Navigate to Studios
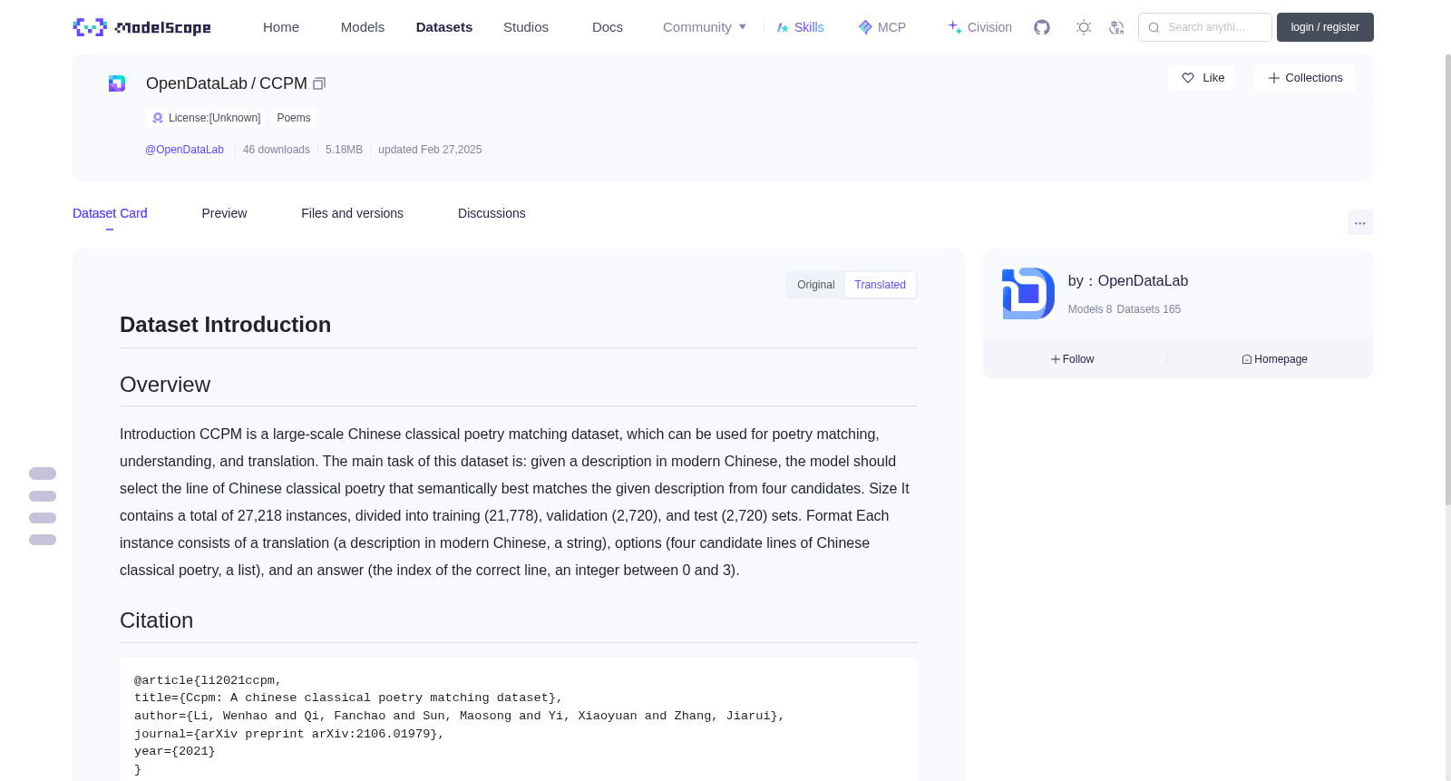Viewport: 1451px width, 781px height. (x=526, y=27)
